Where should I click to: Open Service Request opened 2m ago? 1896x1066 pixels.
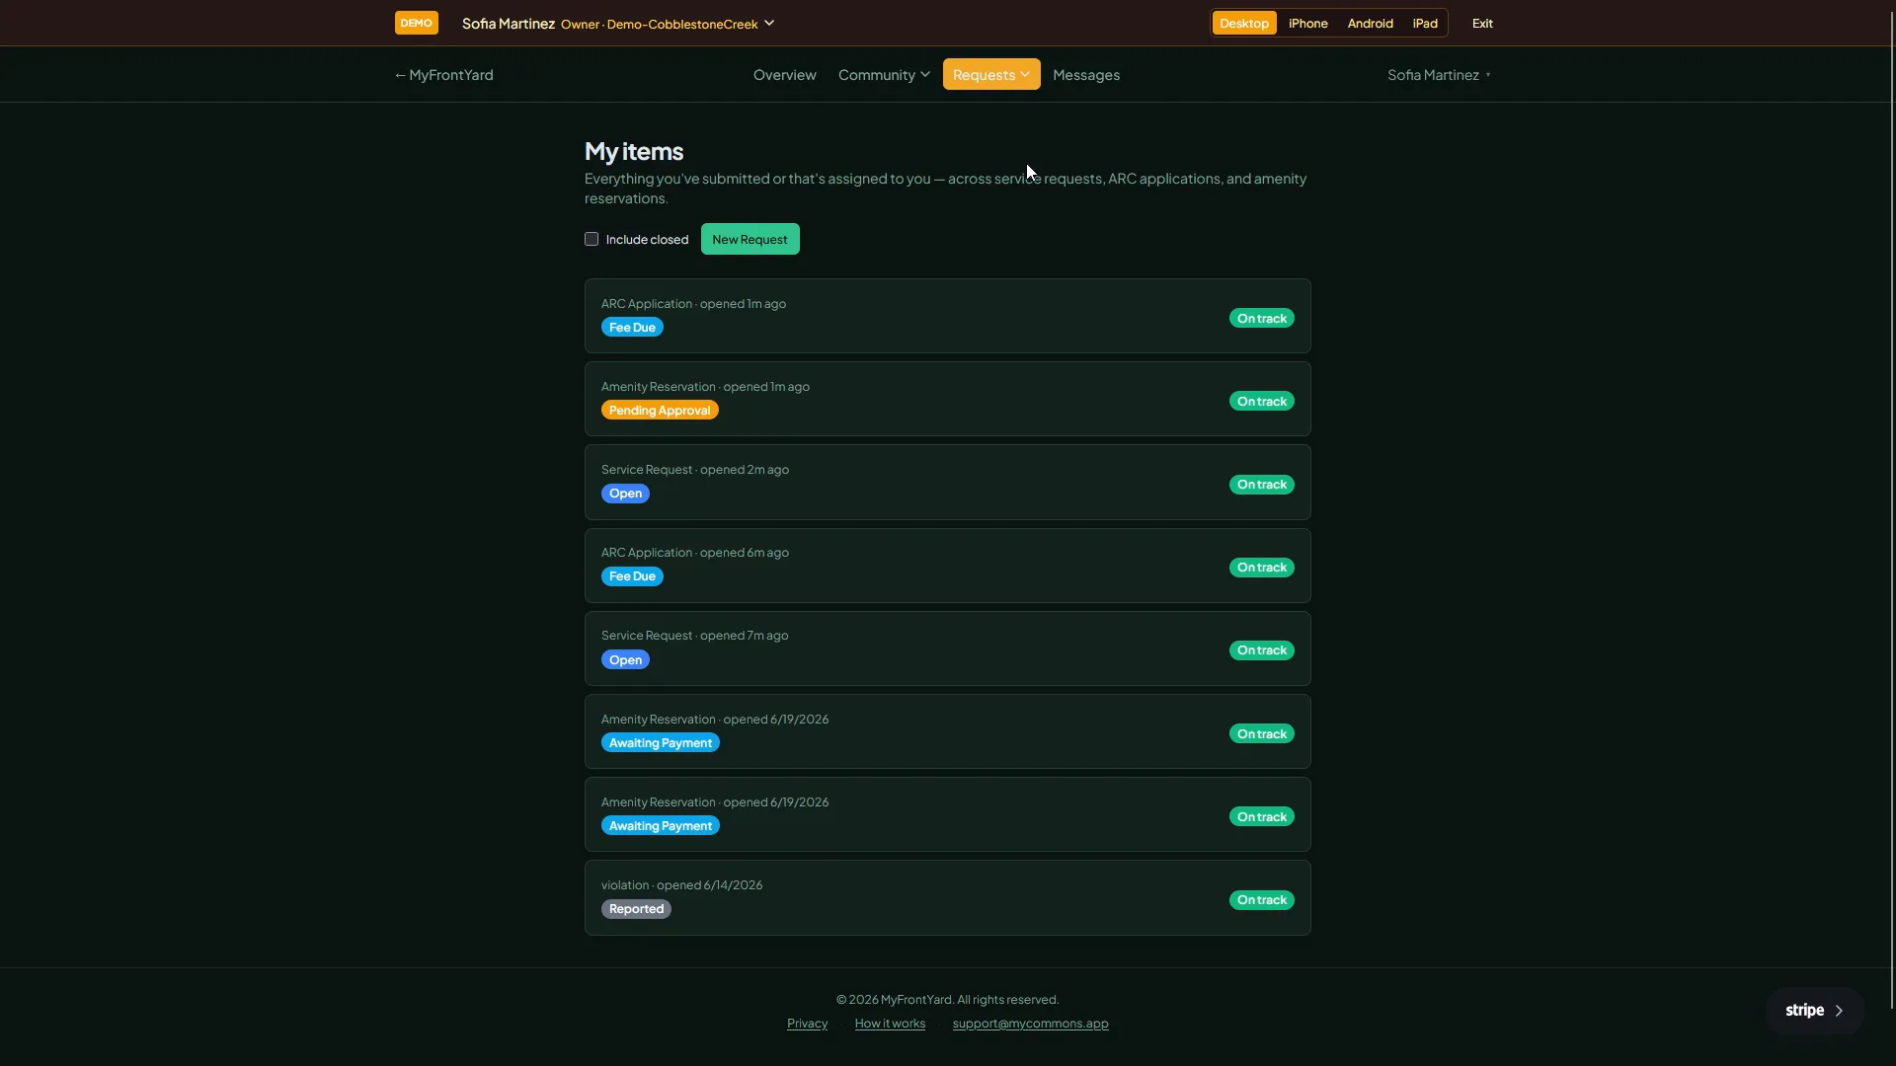point(947,482)
